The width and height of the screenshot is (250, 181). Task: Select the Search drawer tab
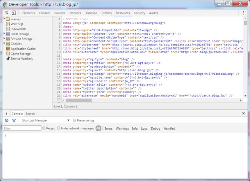pyautogui.click(x=30, y=114)
